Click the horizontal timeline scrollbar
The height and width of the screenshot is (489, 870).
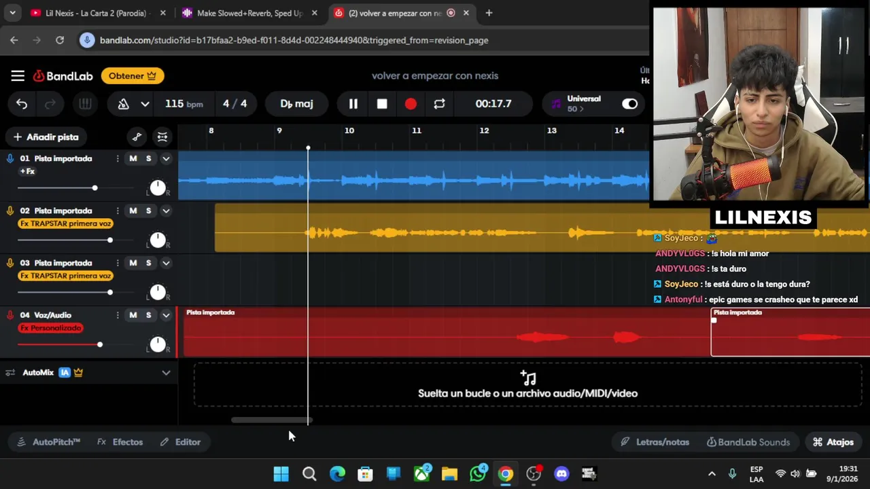point(272,420)
